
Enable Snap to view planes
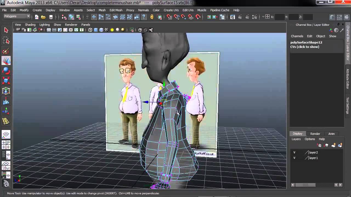(x=191, y=17)
